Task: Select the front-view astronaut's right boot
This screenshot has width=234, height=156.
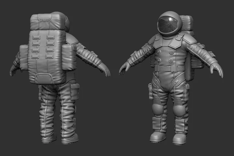Action: coord(179,139)
